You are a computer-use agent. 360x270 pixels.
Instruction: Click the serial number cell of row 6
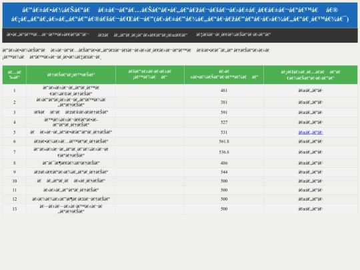(x=15, y=141)
